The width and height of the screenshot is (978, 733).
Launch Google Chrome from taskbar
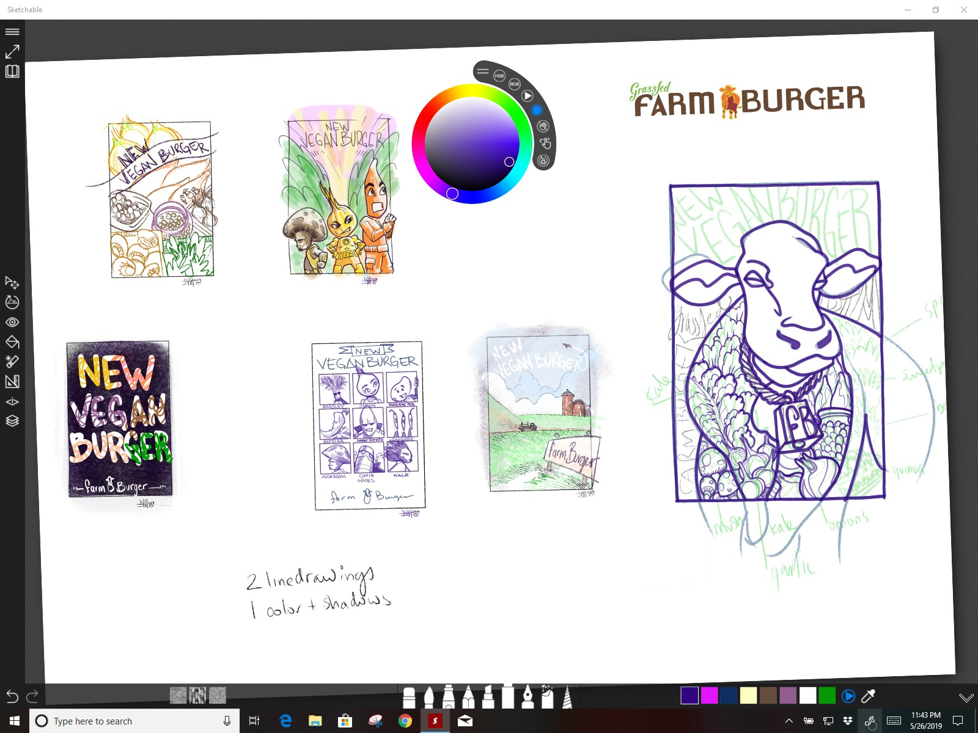pos(405,721)
